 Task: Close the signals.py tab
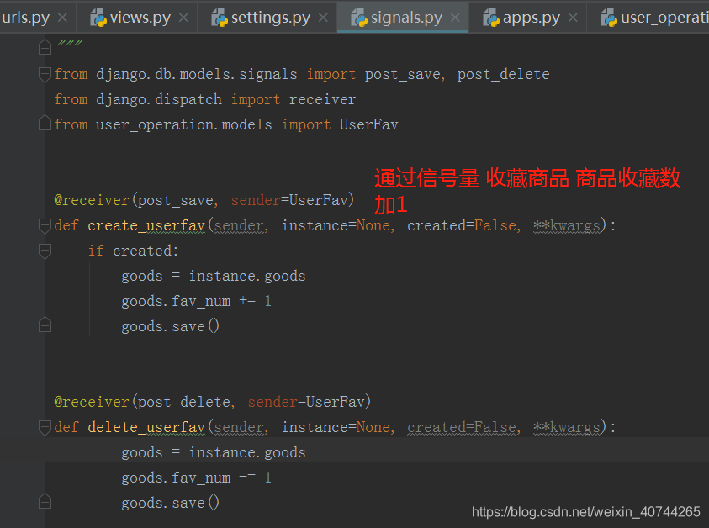[x=455, y=18]
